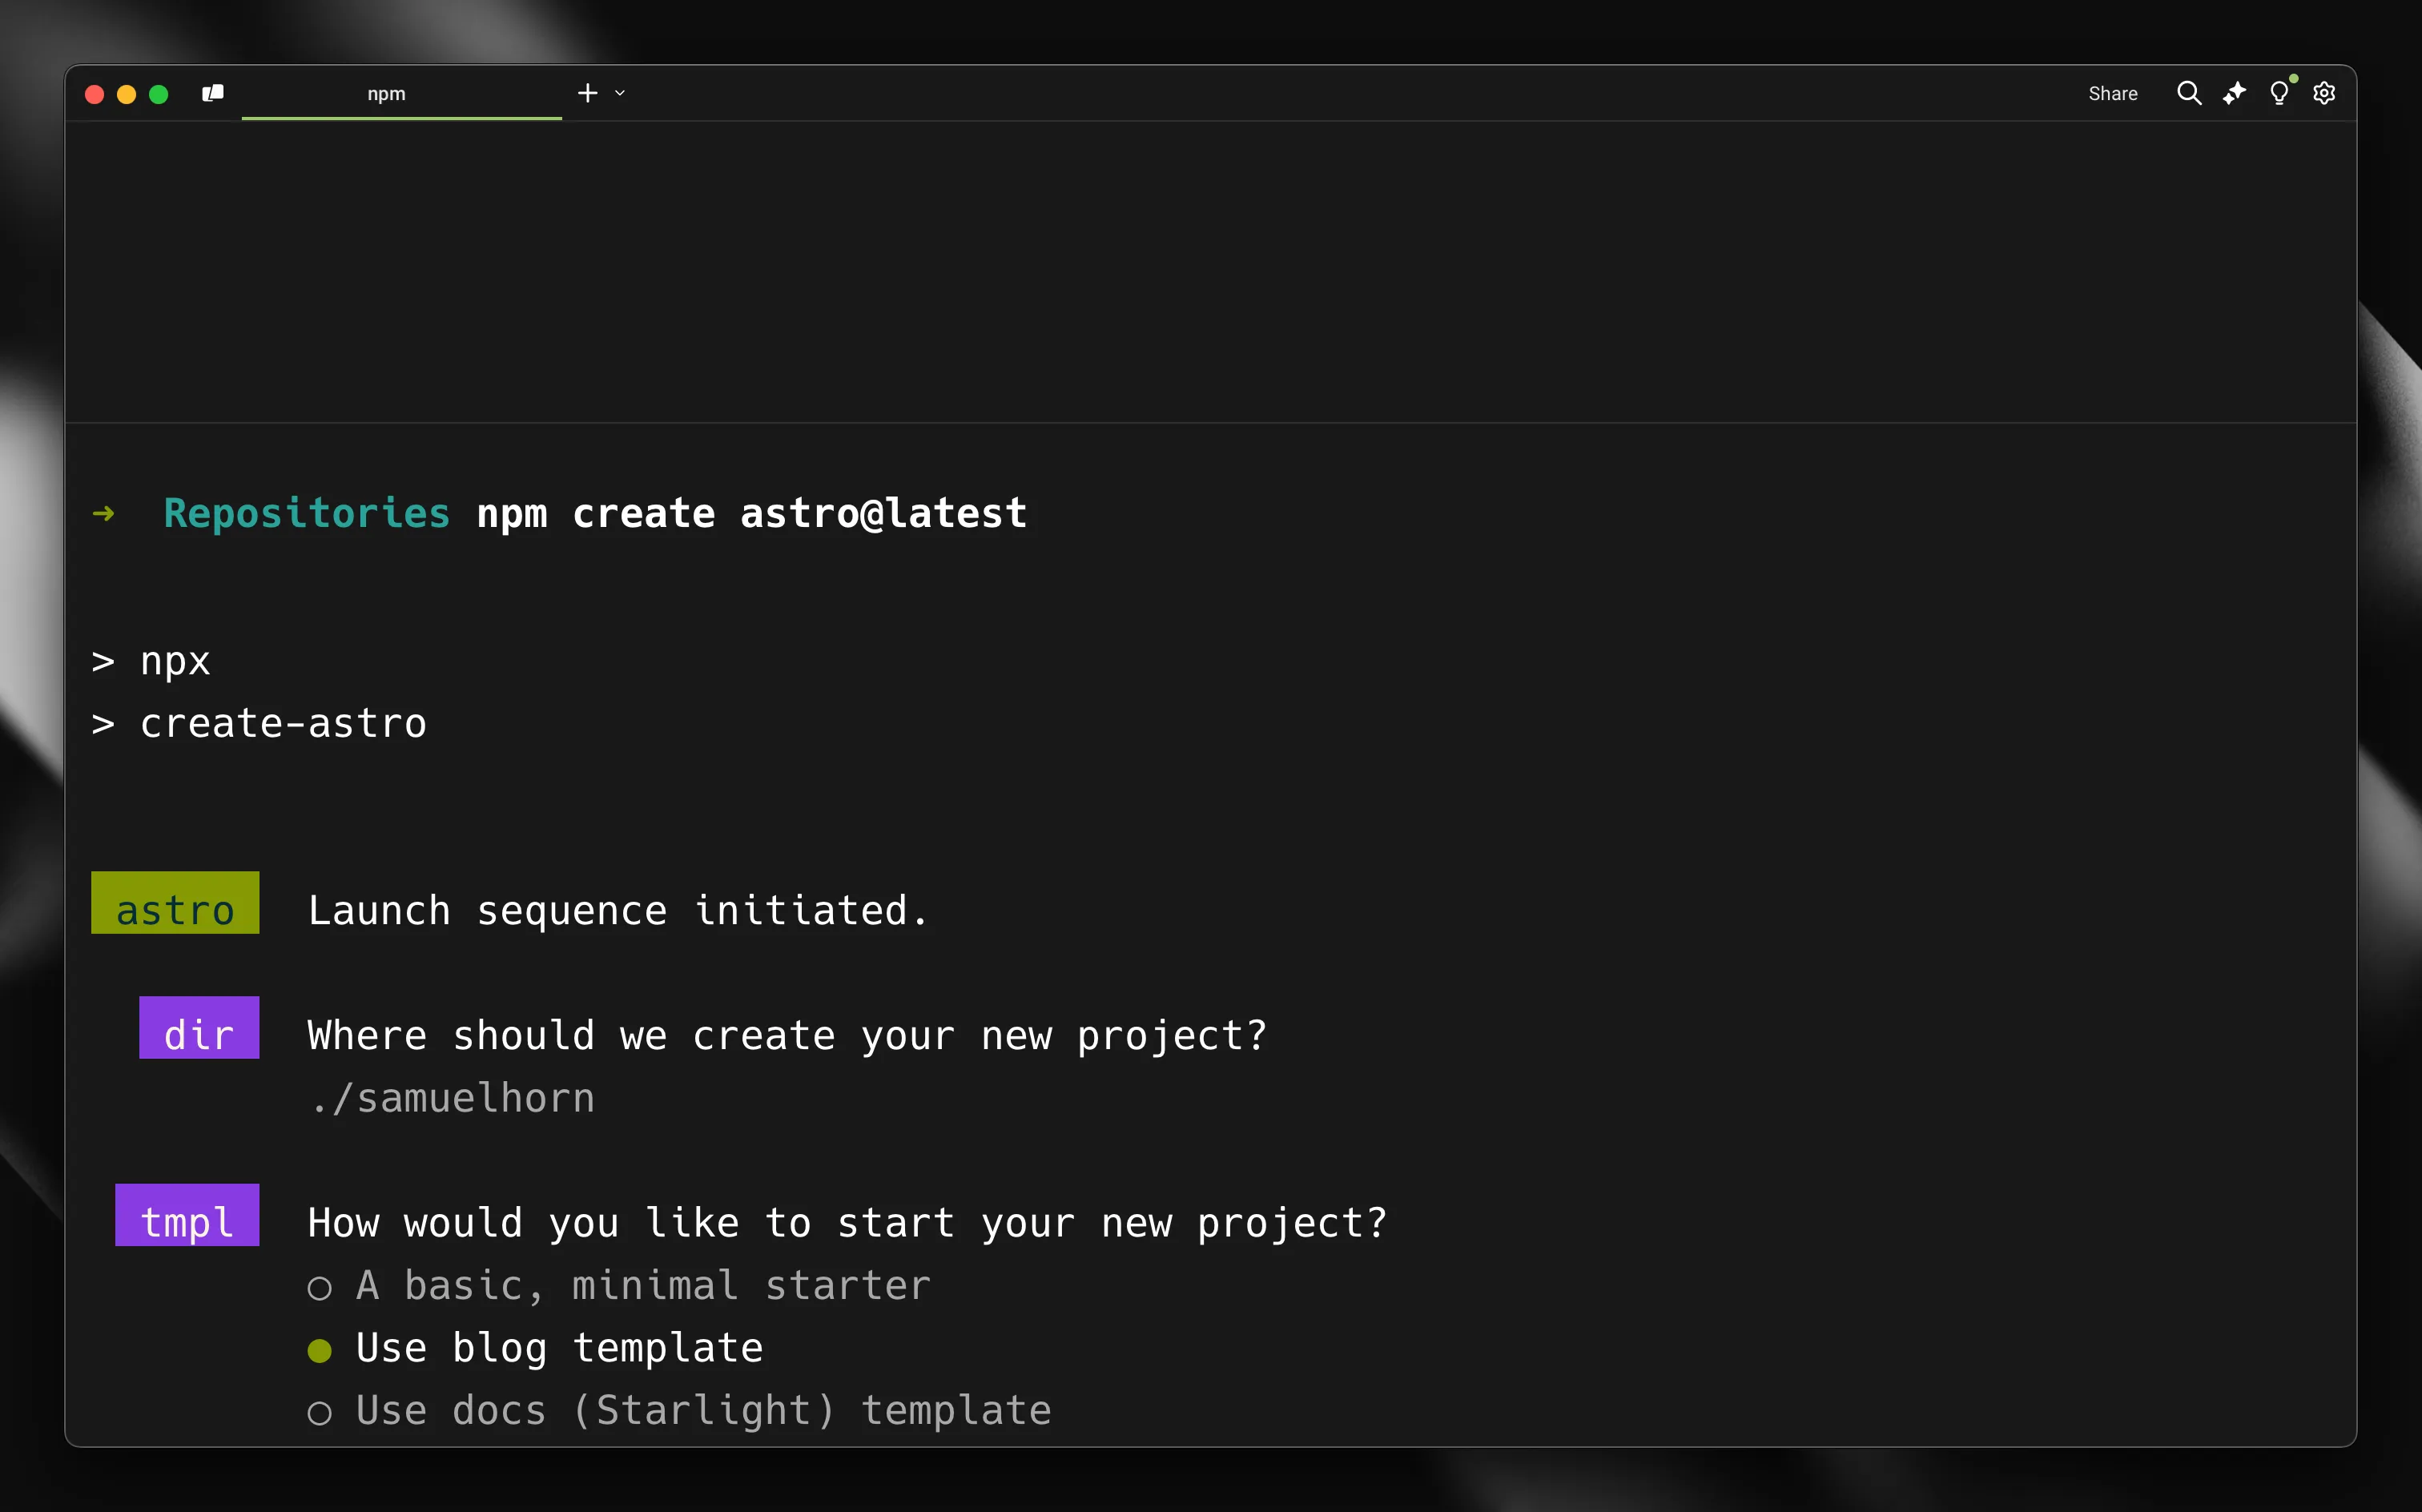The image size is (2422, 1512).
Task: Click the Share button
Action: tap(2112, 93)
